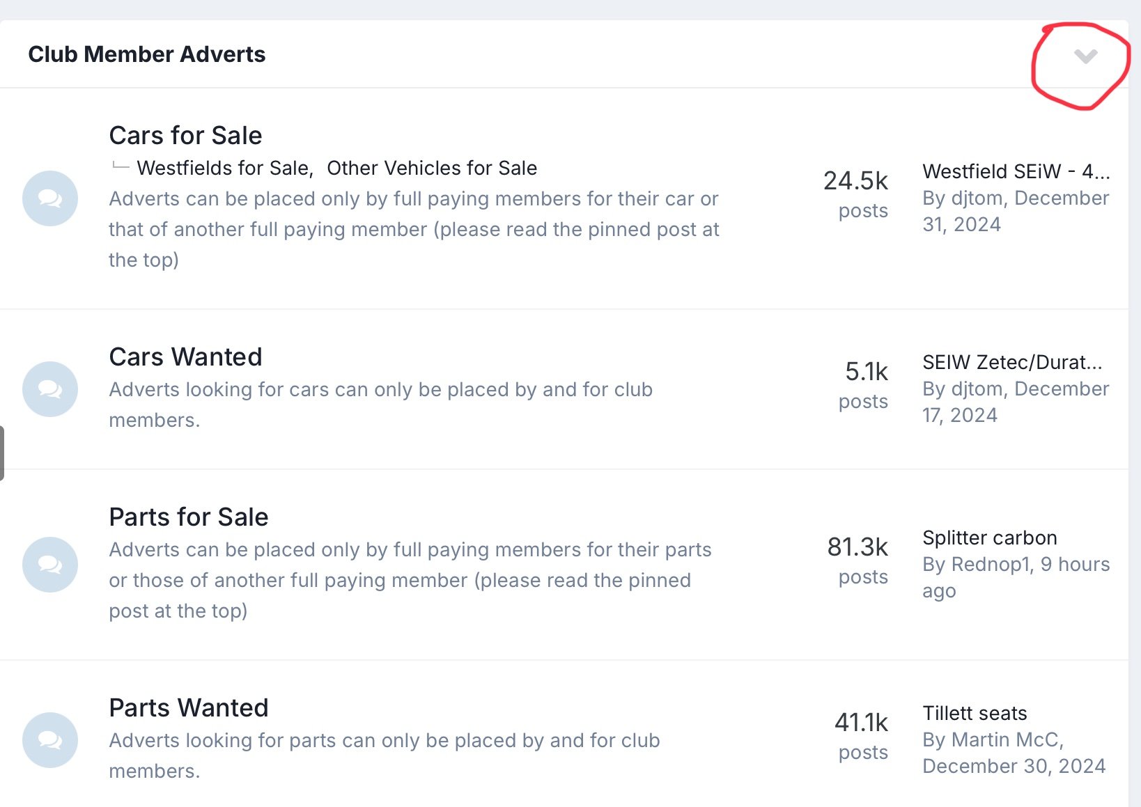Open Other Vehicles for Sale subforum
The height and width of the screenshot is (807, 1141).
tap(432, 168)
